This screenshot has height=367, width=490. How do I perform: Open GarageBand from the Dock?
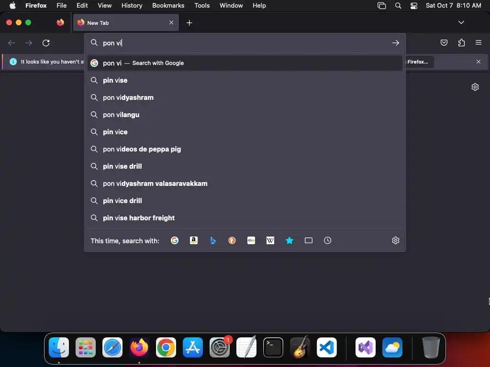(x=300, y=347)
